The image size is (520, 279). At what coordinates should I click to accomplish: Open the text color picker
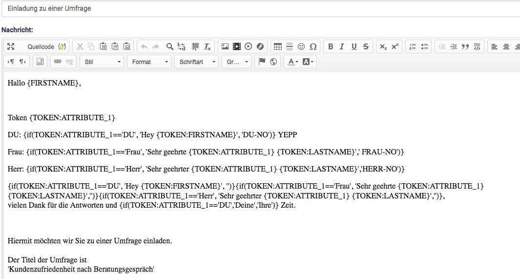(x=292, y=62)
